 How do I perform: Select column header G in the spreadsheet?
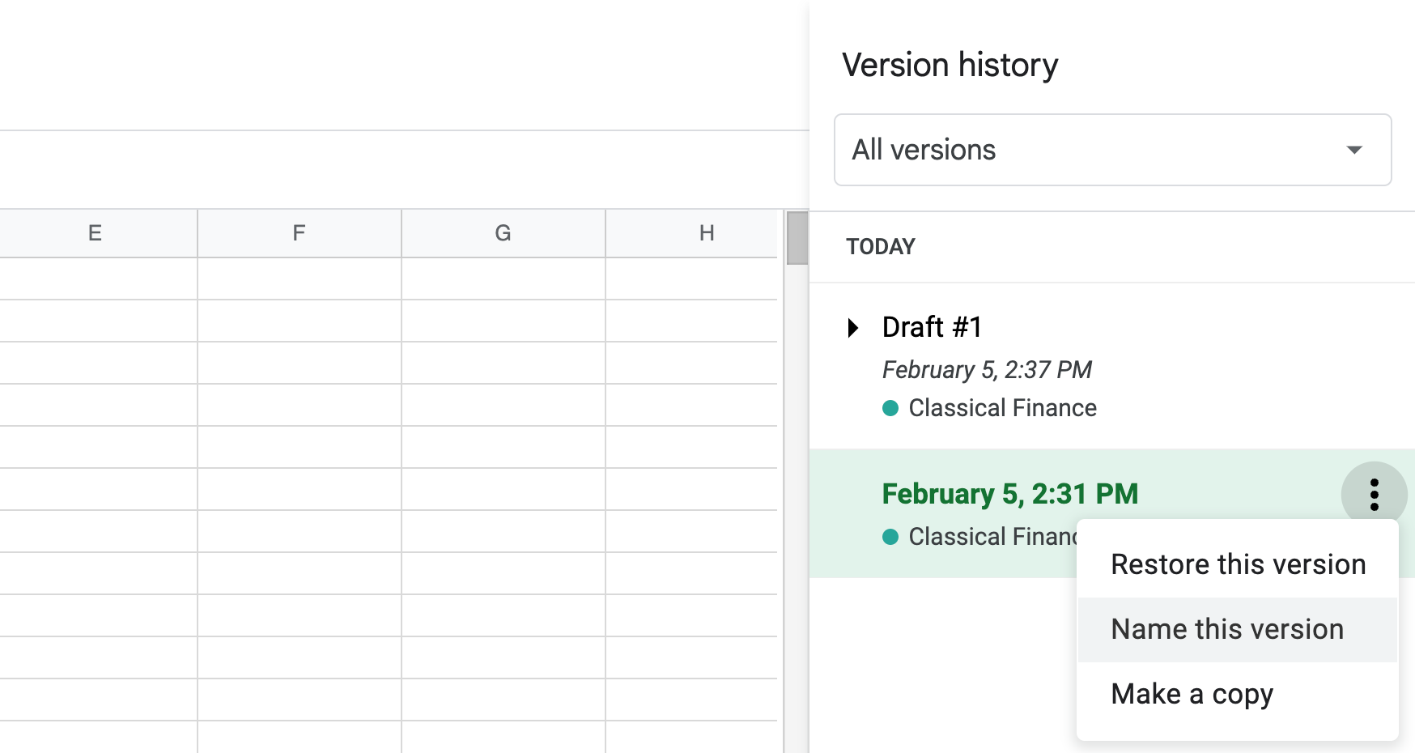[x=503, y=233]
